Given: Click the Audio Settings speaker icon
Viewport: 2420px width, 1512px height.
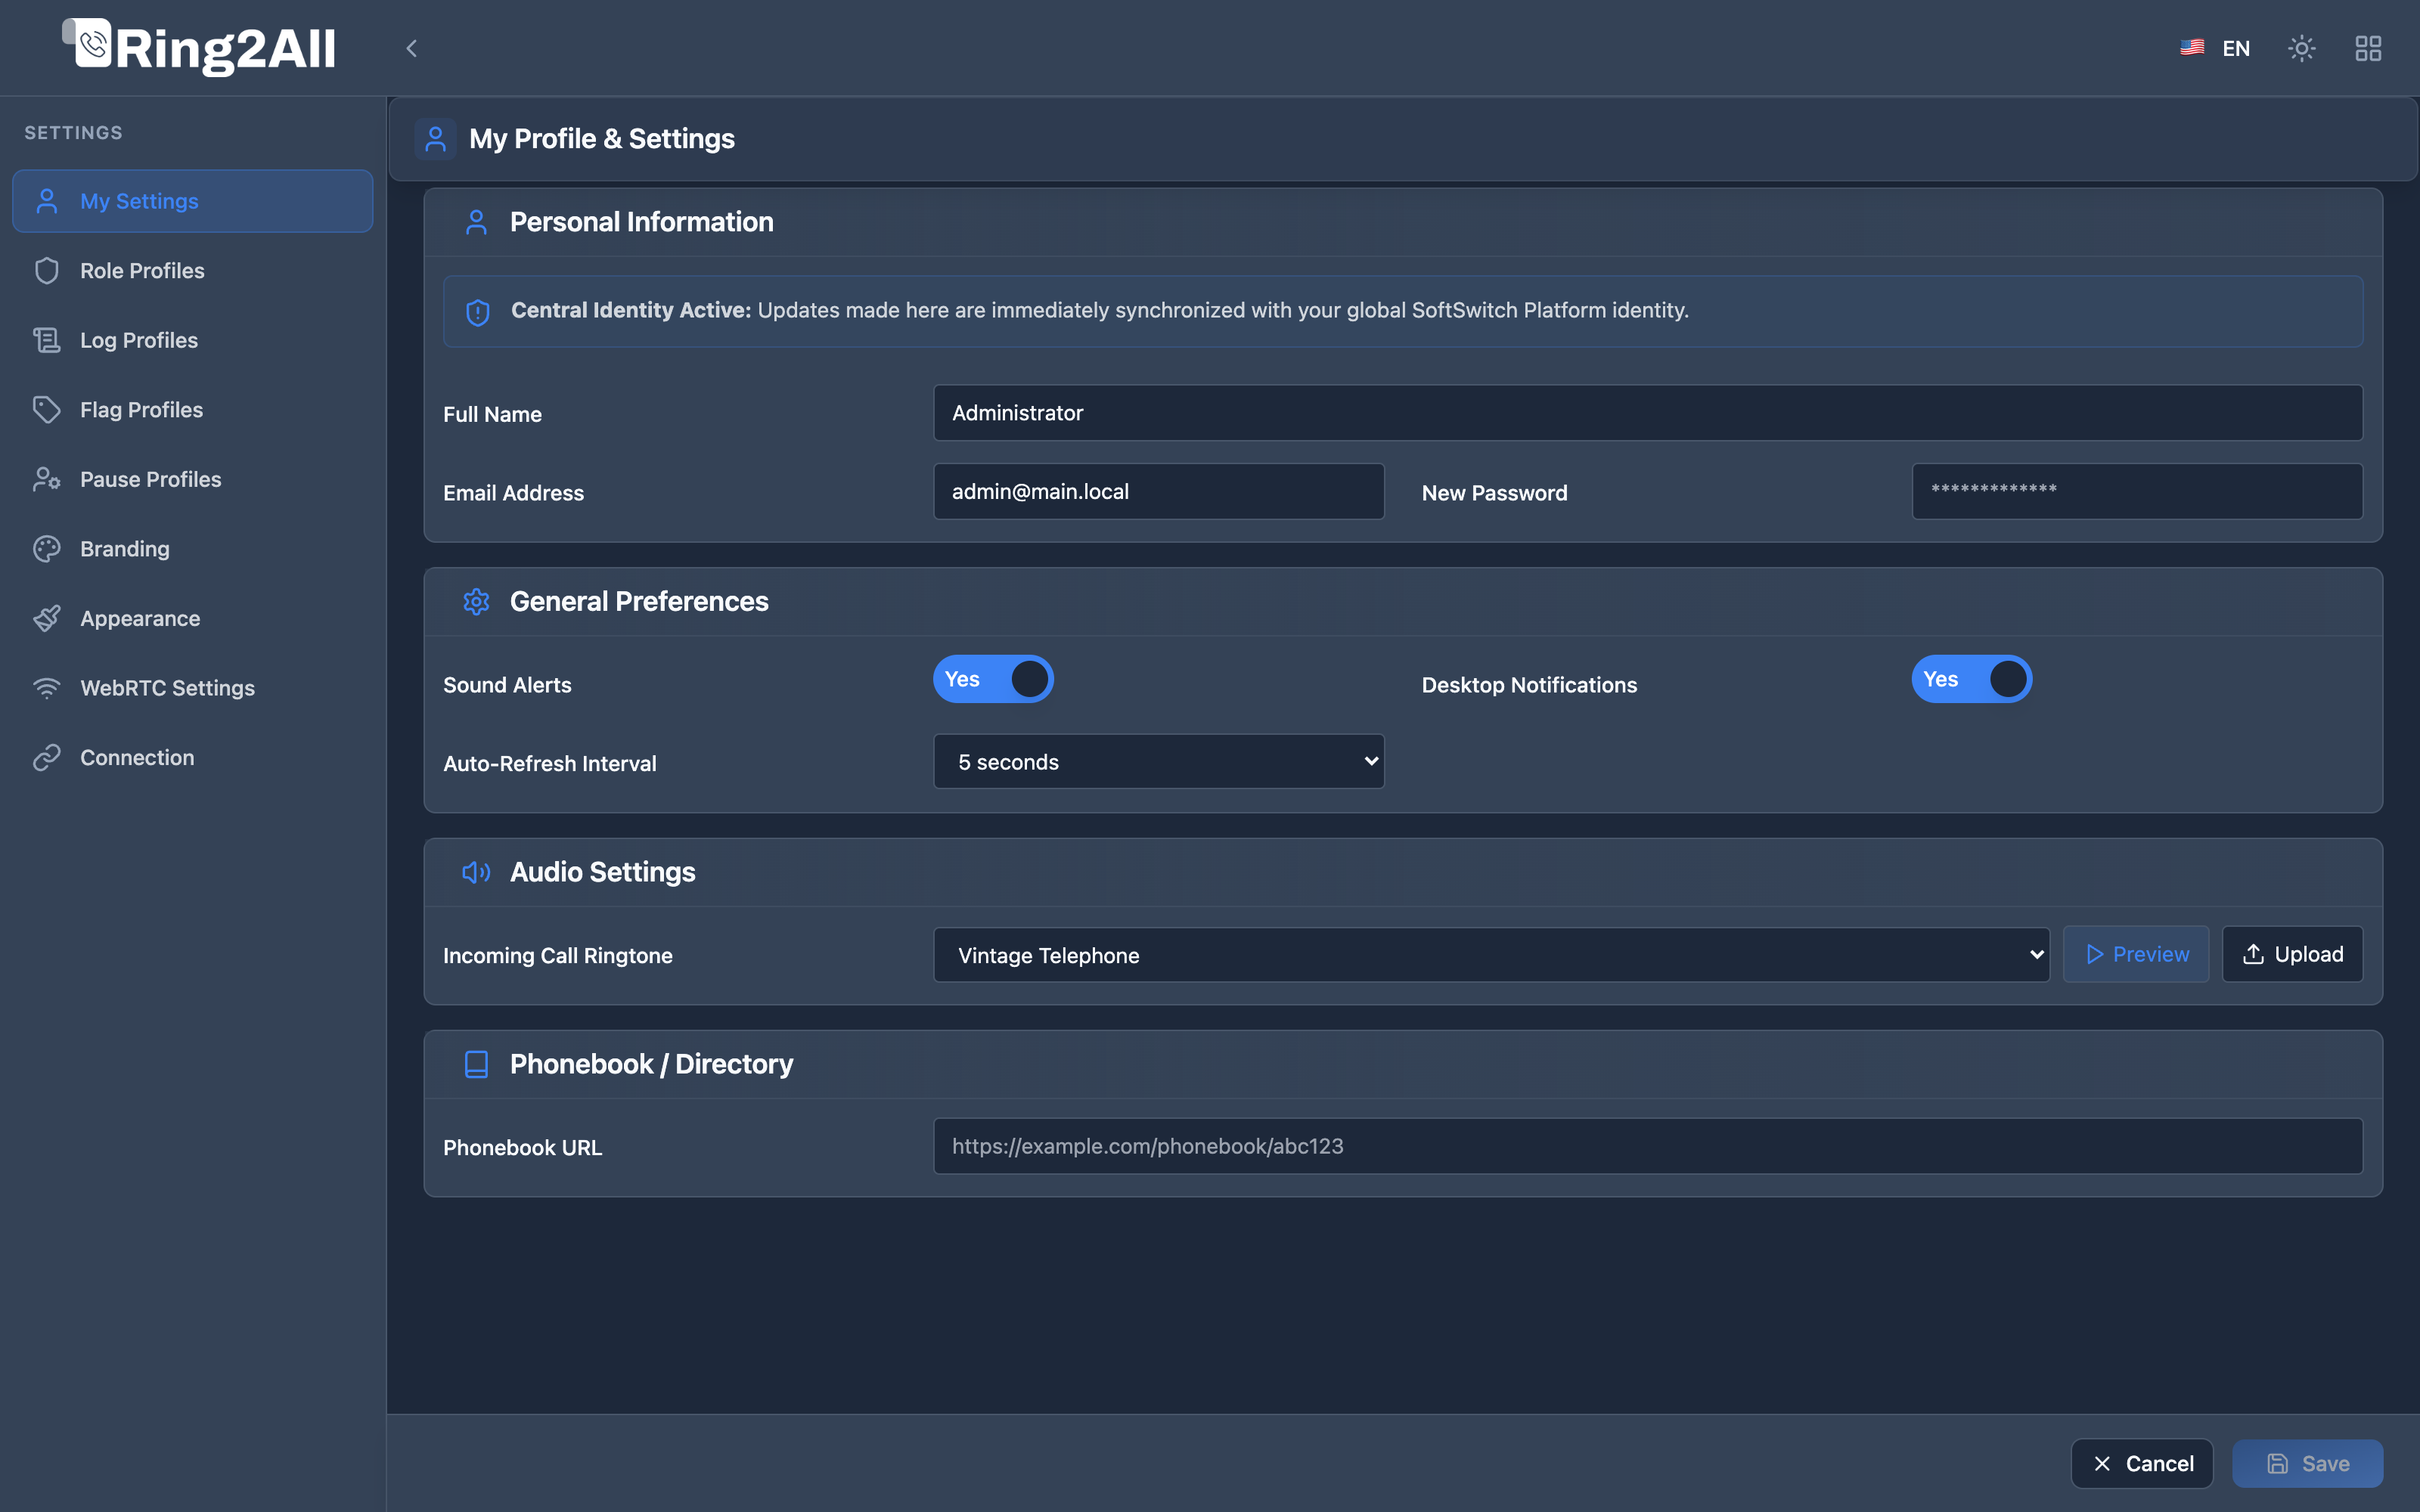Looking at the screenshot, I should pyautogui.click(x=476, y=872).
